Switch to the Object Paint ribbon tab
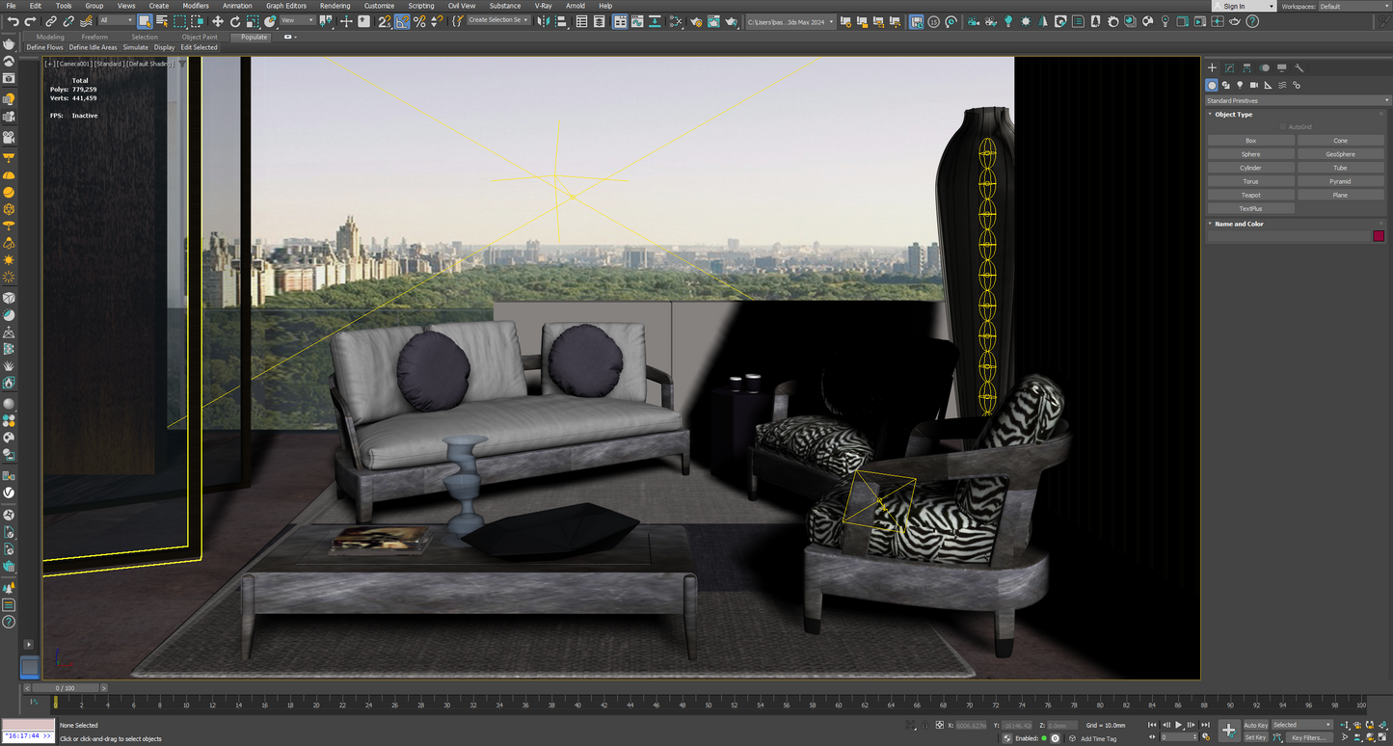Screen dimensions: 1393x746 [200, 37]
